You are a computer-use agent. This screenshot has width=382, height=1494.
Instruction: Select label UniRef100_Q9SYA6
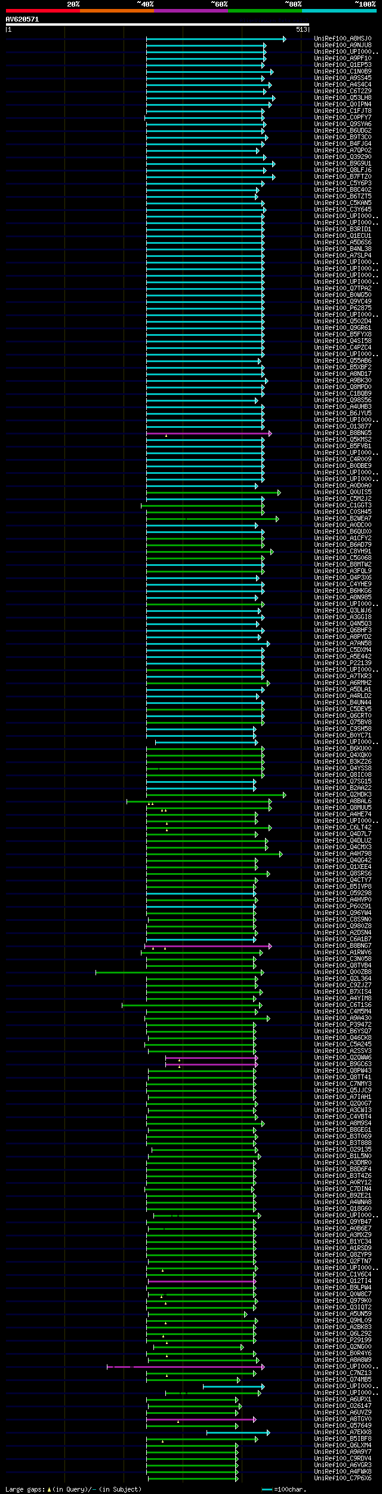point(343,124)
